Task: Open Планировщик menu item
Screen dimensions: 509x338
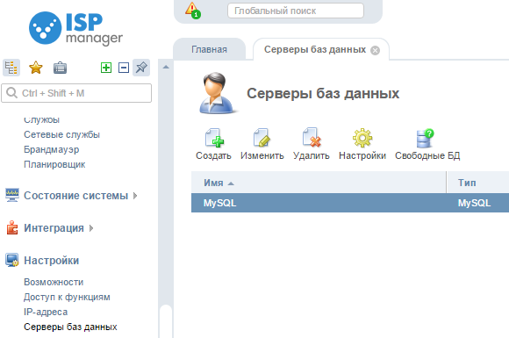Action: (54, 164)
